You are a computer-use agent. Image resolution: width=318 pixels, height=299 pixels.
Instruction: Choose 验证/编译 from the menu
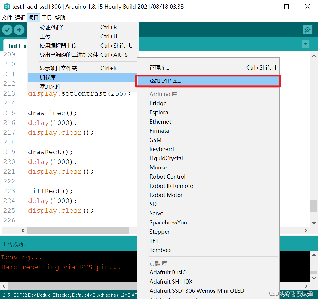coord(83,28)
